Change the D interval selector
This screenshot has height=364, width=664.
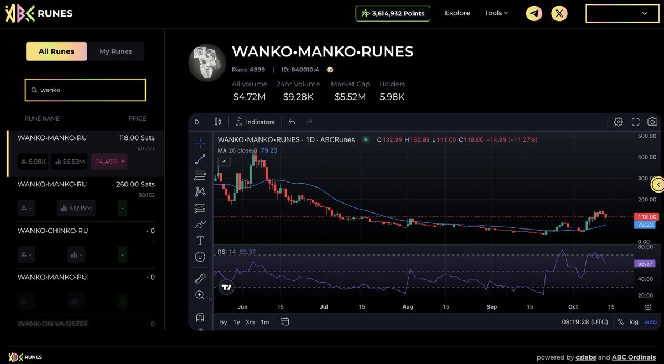(x=196, y=122)
